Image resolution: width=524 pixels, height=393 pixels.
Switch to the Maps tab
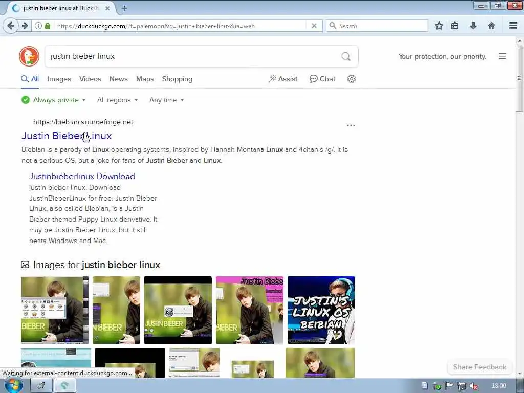click(x=145, y=79)
